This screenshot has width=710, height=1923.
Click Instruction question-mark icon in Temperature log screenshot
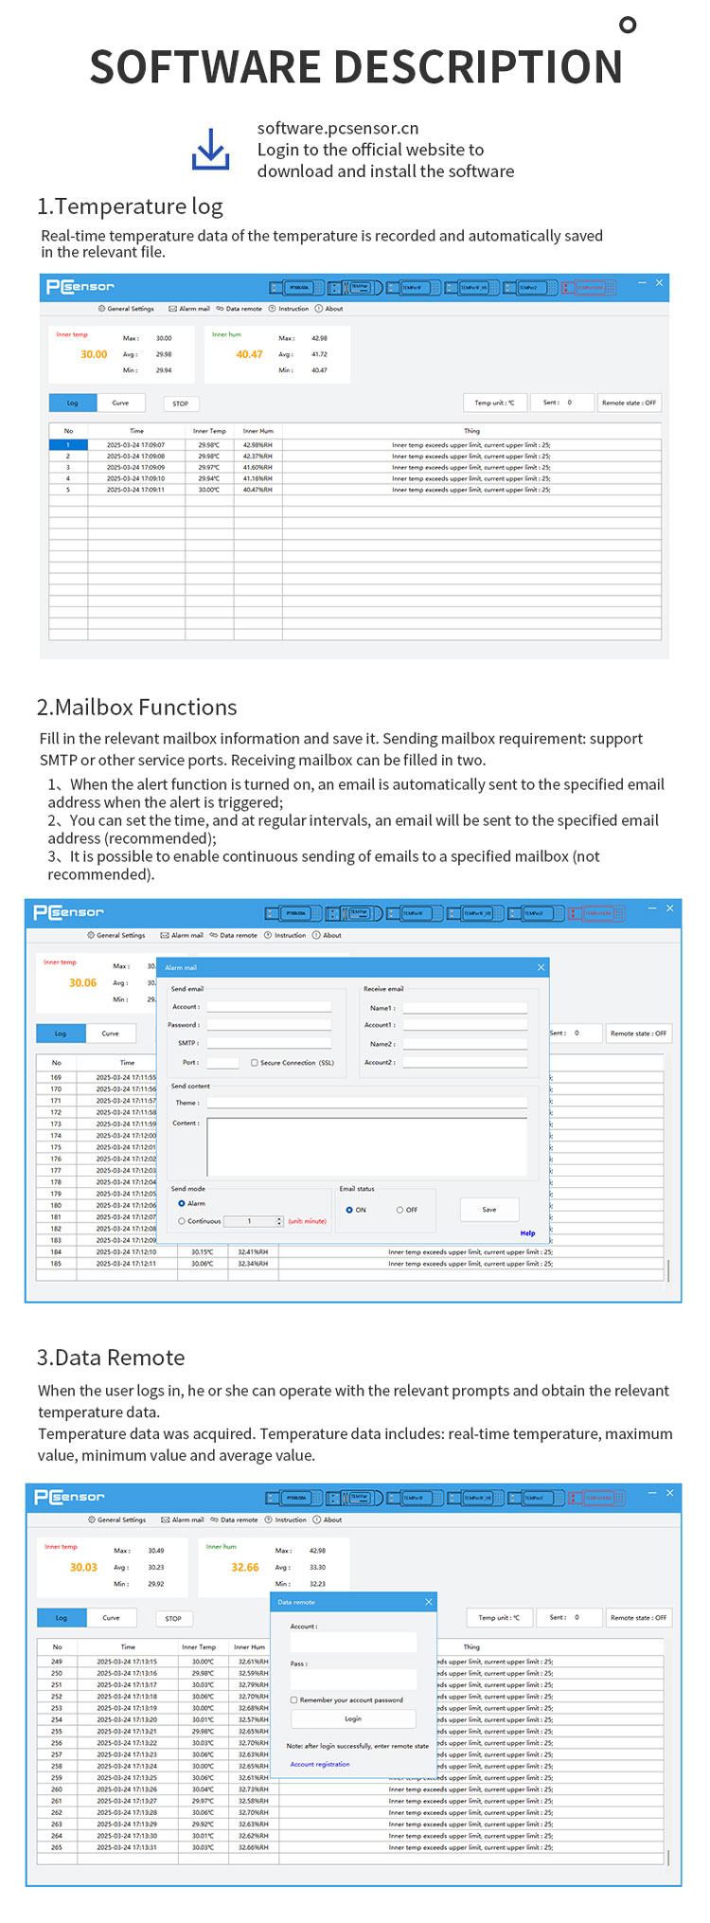pos(272,309)
